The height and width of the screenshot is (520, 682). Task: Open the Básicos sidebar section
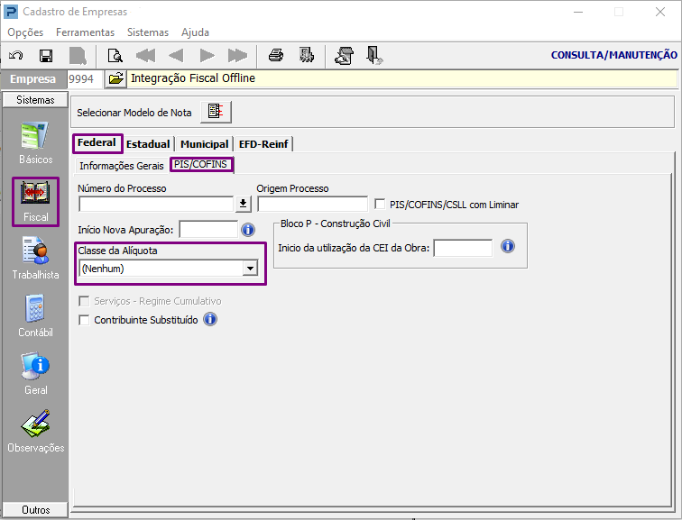pyautogui.click(x=35, y=143)
